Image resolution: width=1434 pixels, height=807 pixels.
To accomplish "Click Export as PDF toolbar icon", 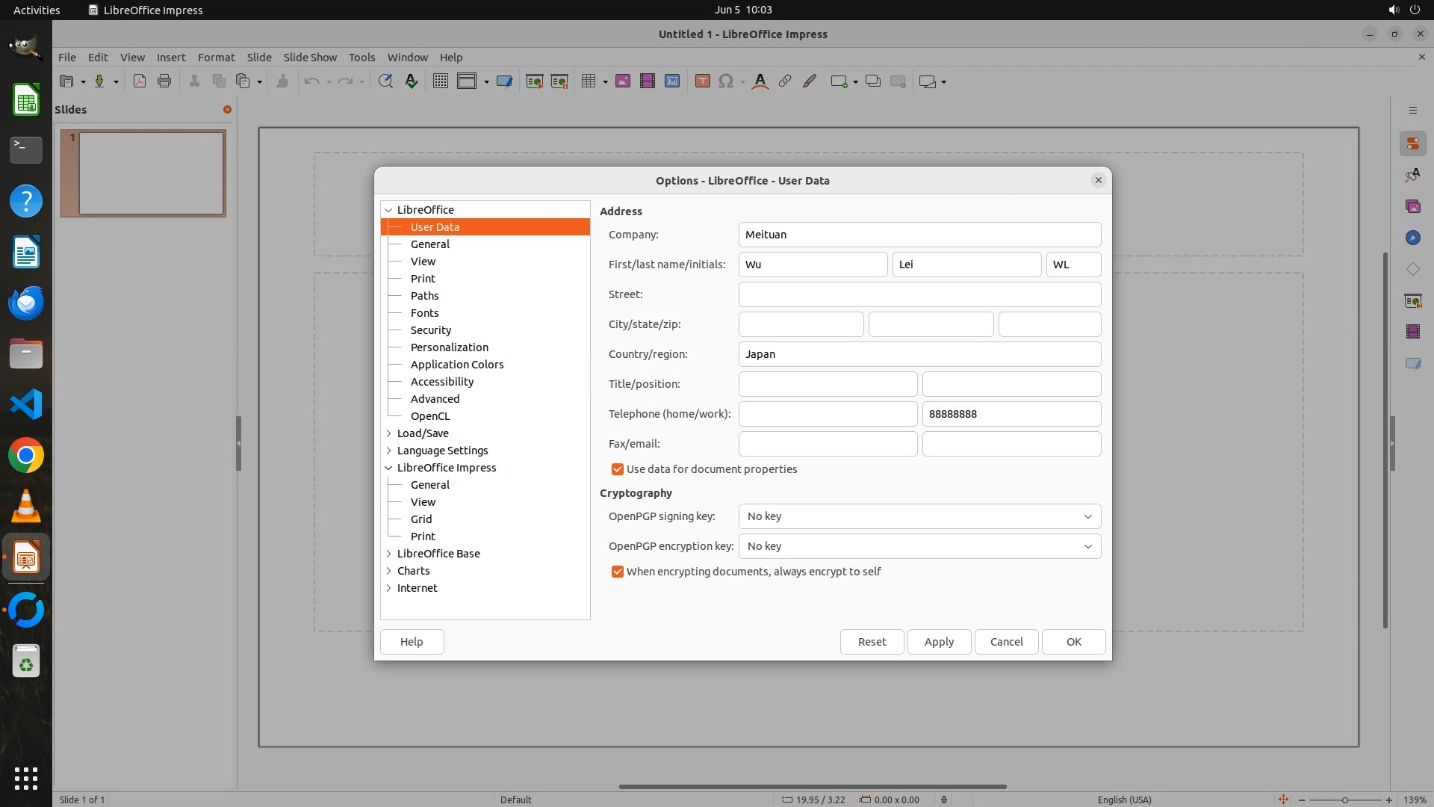I will 140,81.
